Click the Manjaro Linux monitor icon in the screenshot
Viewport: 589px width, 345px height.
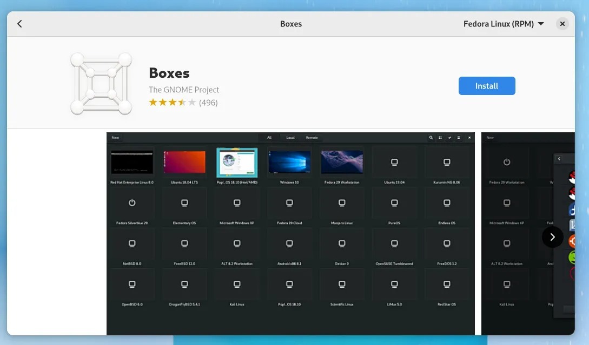pyautogui.click(x=342, y=203)
